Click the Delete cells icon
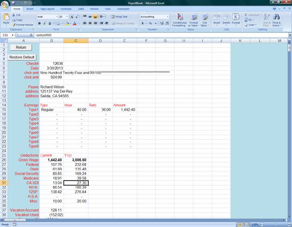Image resolution: width=292 pixels, height=227 pixels. [x=226, y=19]
